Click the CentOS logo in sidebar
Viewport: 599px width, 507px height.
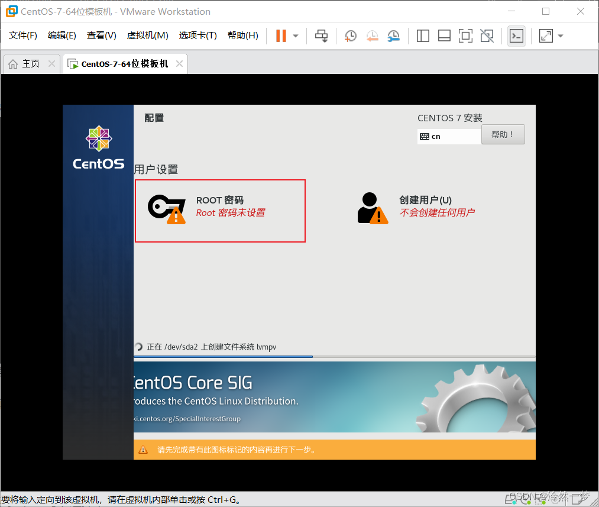coord(99,147)
